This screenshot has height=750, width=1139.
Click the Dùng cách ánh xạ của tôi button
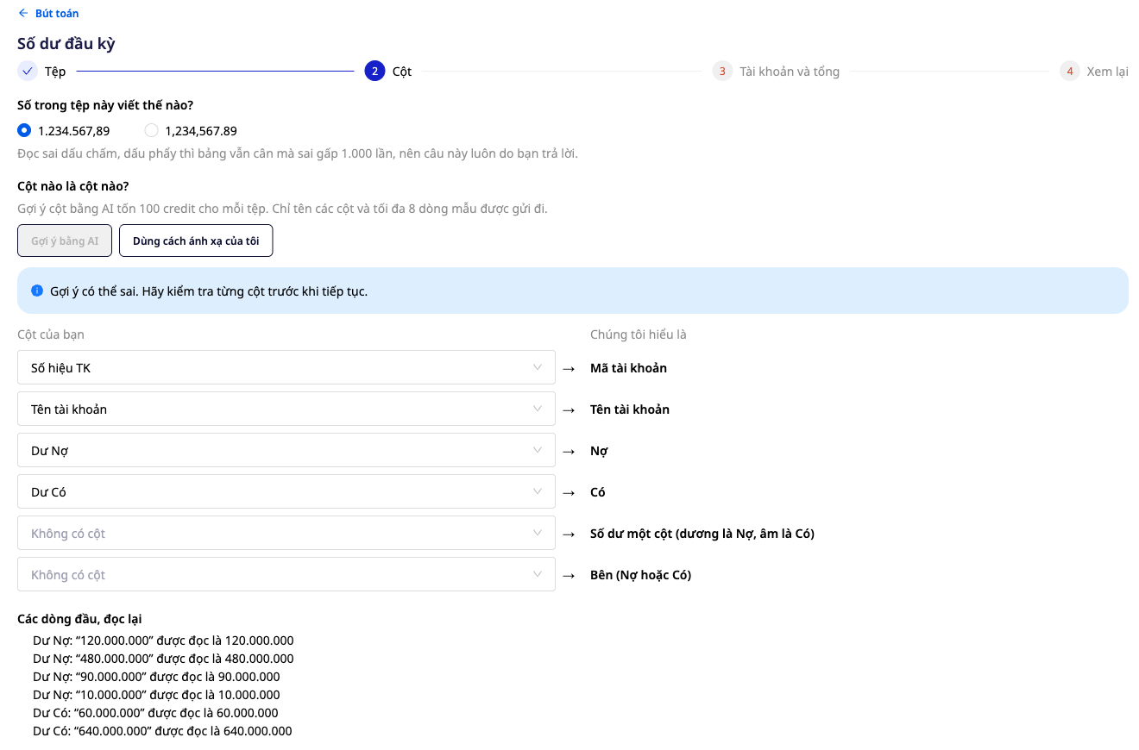pos(196,241)
